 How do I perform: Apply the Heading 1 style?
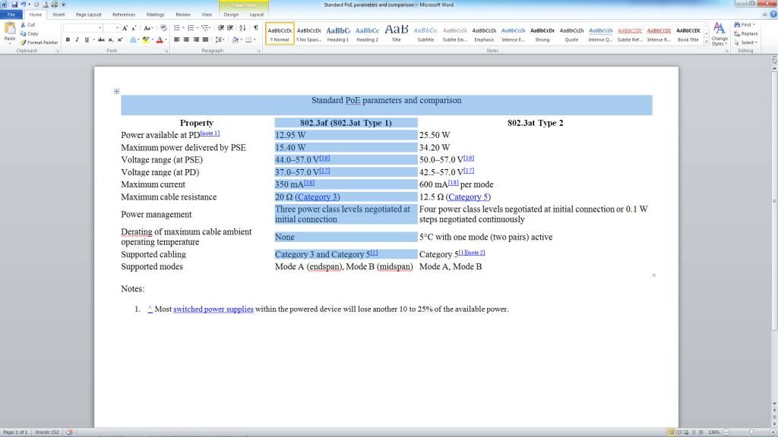tap(338, 33)
